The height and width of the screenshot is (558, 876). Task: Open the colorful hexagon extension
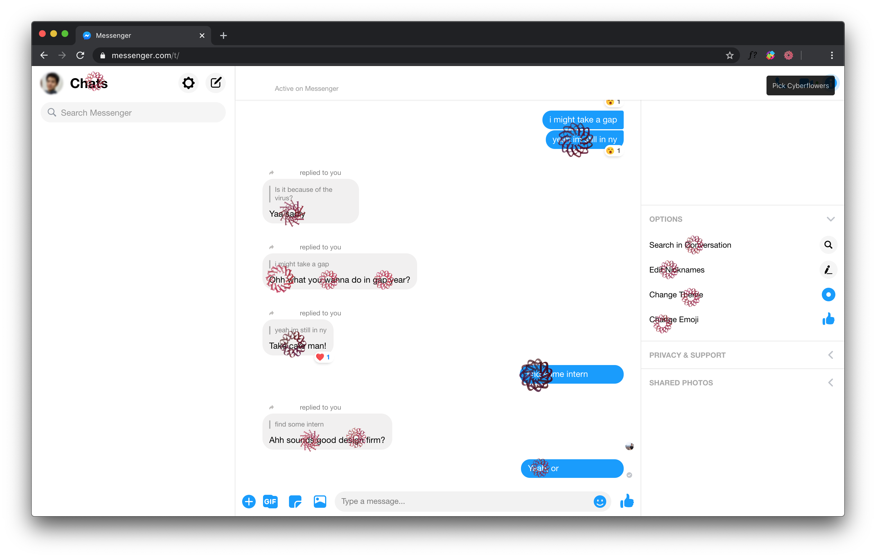click(x=770, y=55)
